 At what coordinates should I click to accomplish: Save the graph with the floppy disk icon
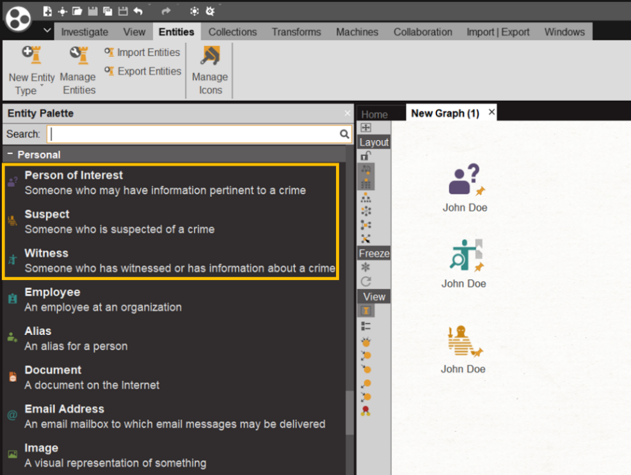click(x=93, y=12)
